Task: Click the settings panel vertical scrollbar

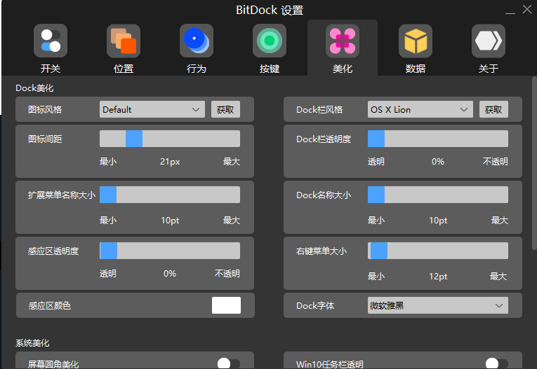Action: (x=534, y=163)
